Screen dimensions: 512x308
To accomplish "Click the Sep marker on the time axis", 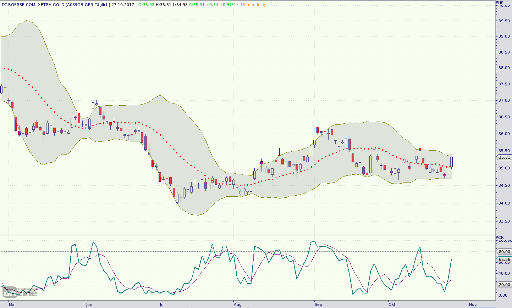I will pos(318,304).
